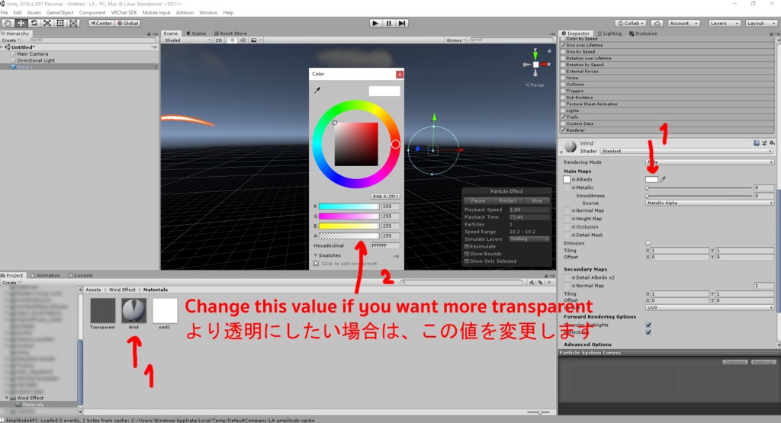Select the Hand tool in the toolbar
781x423 pixels.
[8, 23]
